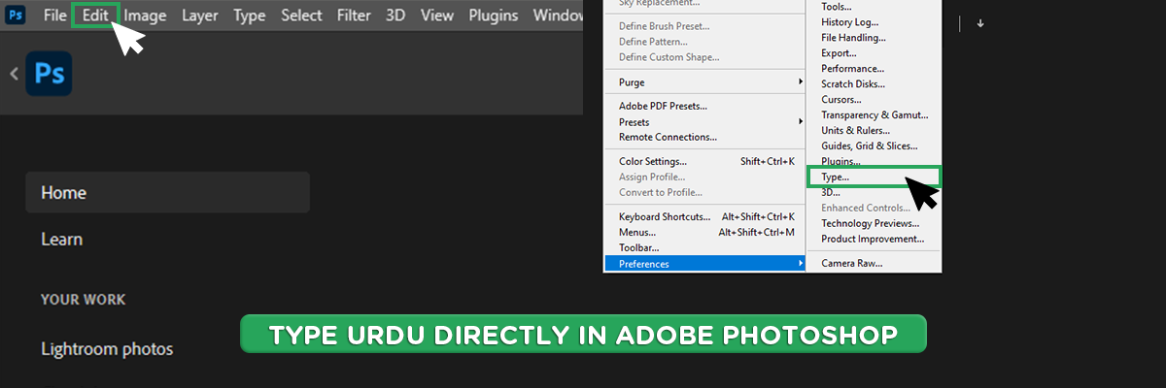Open Export preferences
The width and height of the screenshot is (1166, 388).
[x=839, y=53]
